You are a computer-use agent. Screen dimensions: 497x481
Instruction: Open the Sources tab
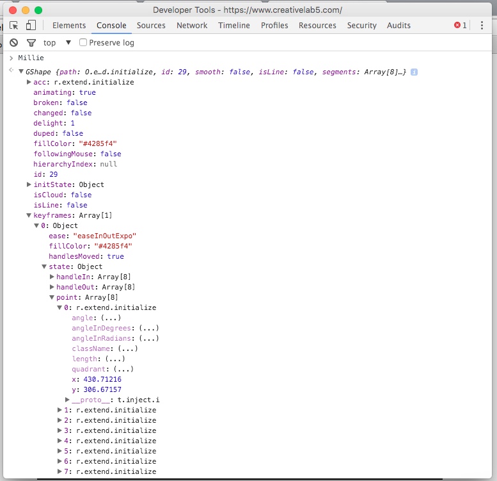click(151, 26)
